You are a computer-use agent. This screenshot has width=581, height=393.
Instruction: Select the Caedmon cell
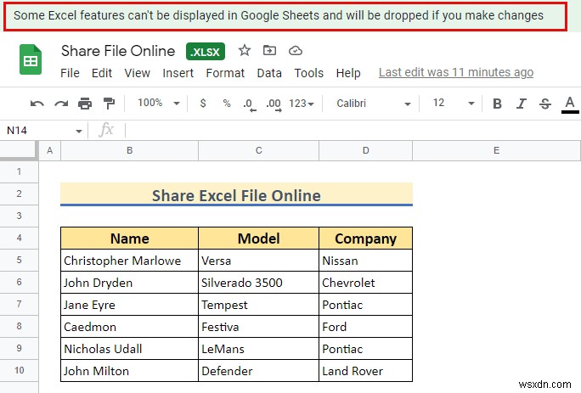click(129, 327)
